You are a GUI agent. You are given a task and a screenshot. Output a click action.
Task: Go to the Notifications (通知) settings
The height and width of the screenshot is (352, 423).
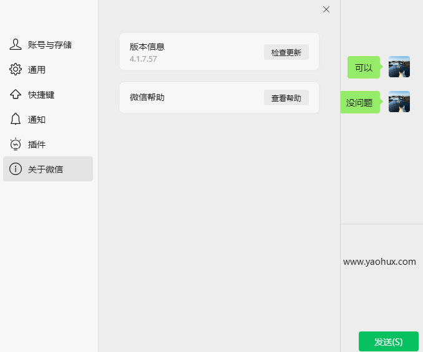(48, 120)
